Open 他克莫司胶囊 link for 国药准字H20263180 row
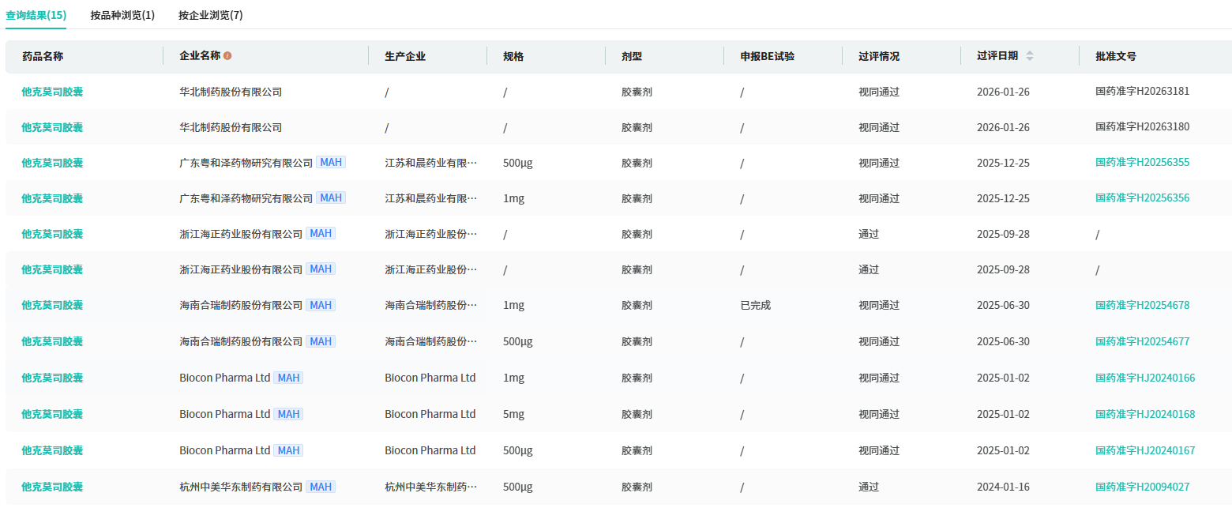The image size is (1232, 508). click(52, 127)
